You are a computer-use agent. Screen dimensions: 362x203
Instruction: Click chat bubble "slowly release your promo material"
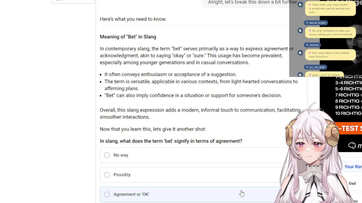[x=330, y=32]
